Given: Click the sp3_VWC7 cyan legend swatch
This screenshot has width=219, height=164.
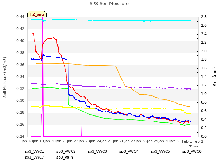Looking at the screenshot, I should pyautogui.click(x=20, y=158).
